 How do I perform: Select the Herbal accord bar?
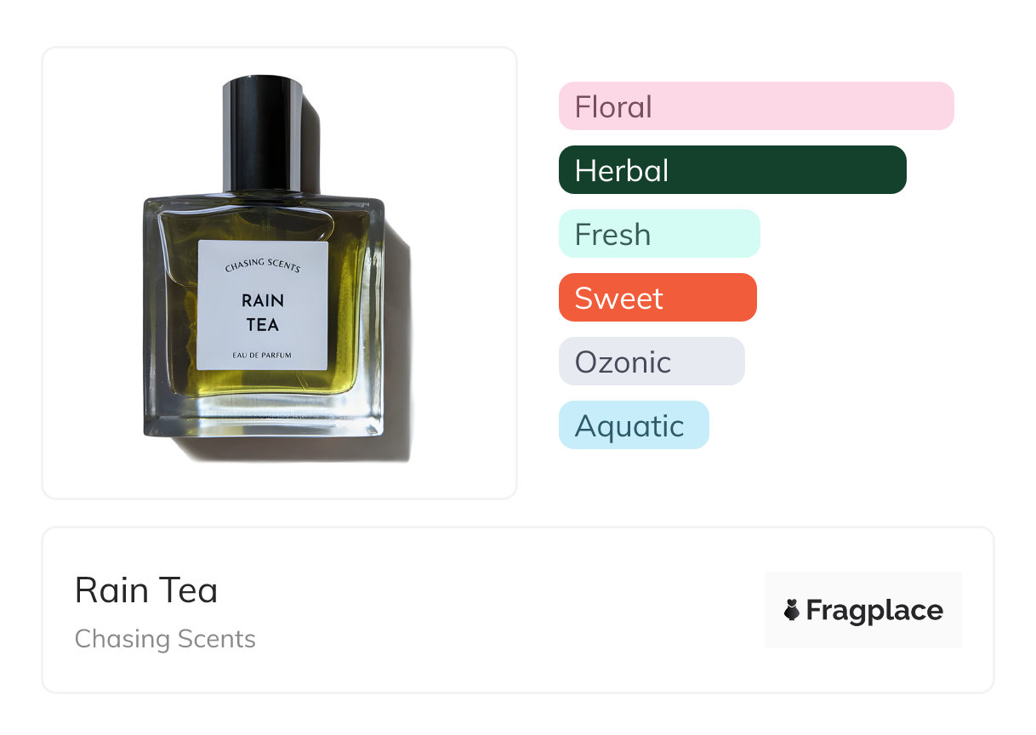pos(732,170)
